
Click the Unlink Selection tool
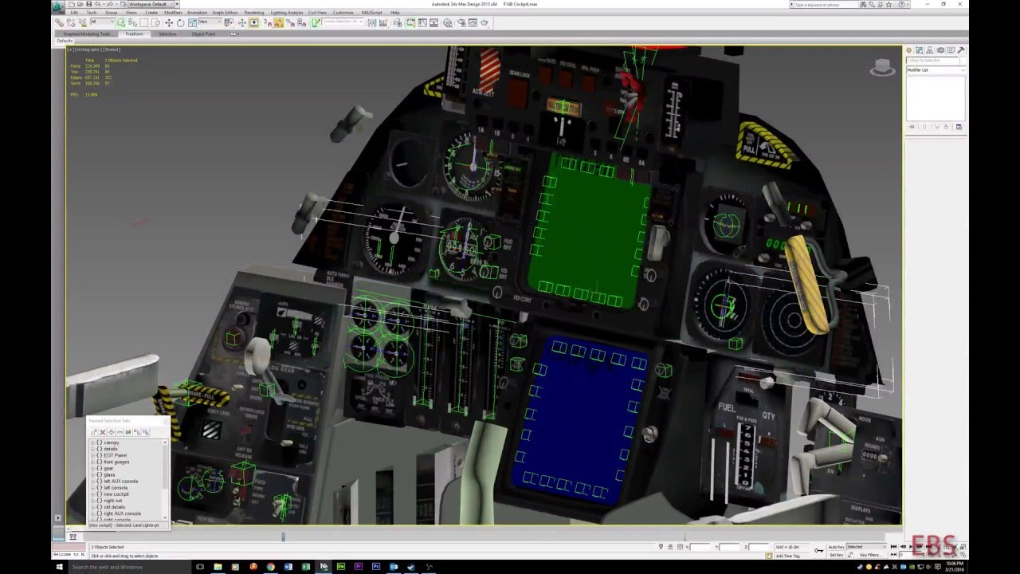tap(71, 22)
